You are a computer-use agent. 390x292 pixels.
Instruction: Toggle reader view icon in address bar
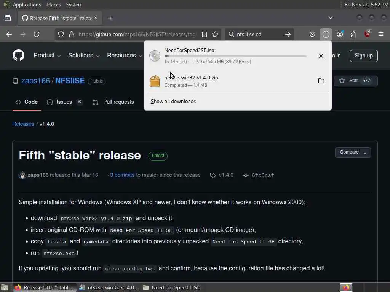click(205, 34)
